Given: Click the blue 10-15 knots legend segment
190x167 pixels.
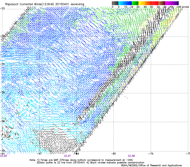Looking at the screenshot, I should point(128,3).
